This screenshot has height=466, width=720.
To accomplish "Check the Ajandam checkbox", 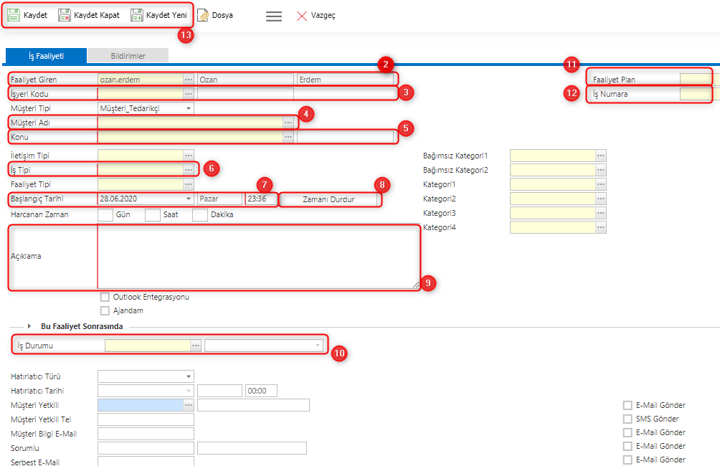I will [x=103, y=310].
